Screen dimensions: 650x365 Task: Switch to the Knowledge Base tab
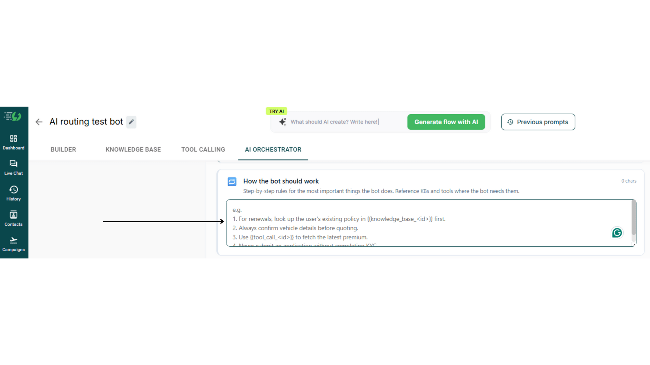point(133,150)
